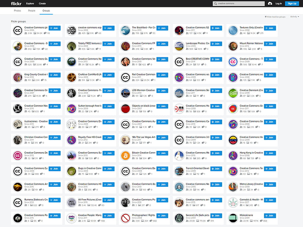The width and height of the screenshot is (303, 227).
Task: Click the Flickr groups heading
Action: tap(18, 21)
